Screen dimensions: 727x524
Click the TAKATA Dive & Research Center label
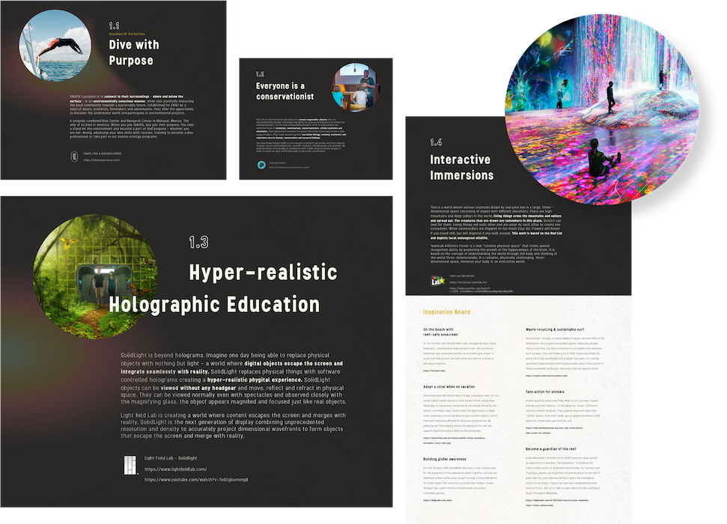coord(102,153)
